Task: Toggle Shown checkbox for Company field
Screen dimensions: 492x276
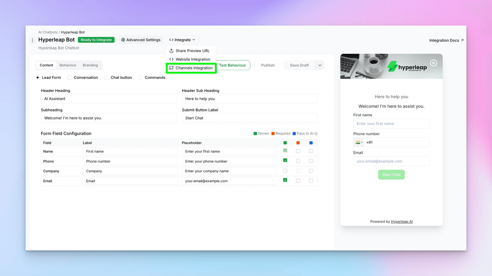Action: pyautogui.click(x=285, y=171)
